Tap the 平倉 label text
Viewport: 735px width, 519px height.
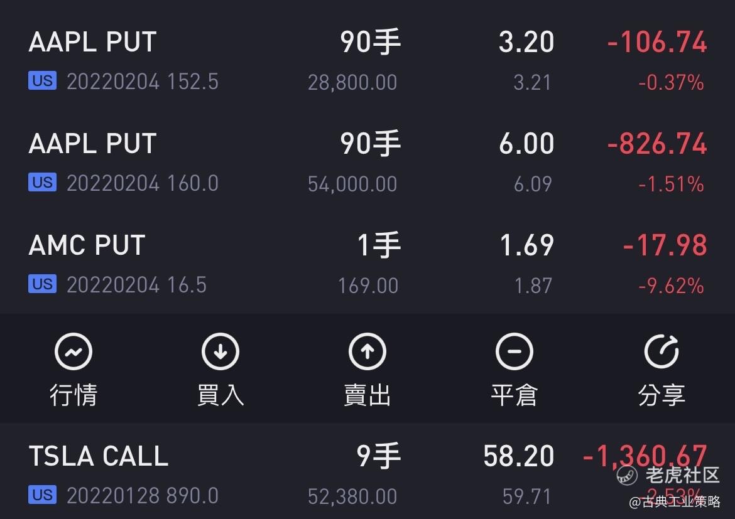[514, 394]
